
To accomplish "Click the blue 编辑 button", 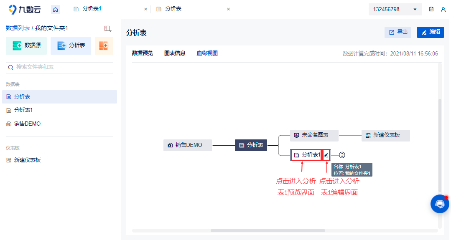I will [x=431, y=32].
